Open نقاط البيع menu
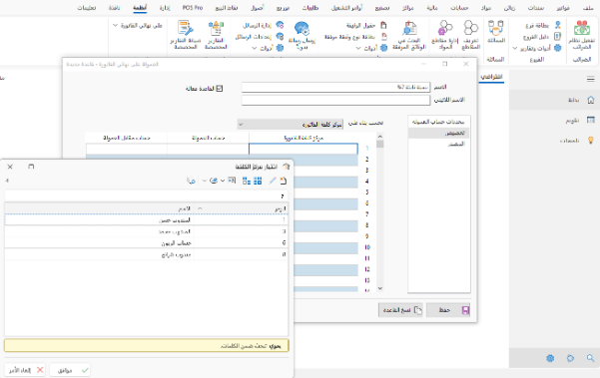 227,8
